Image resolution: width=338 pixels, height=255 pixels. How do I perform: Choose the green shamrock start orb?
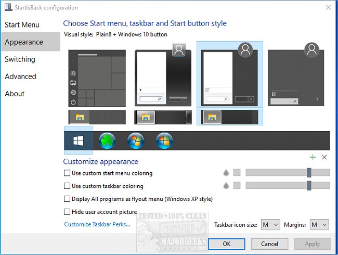107,141
